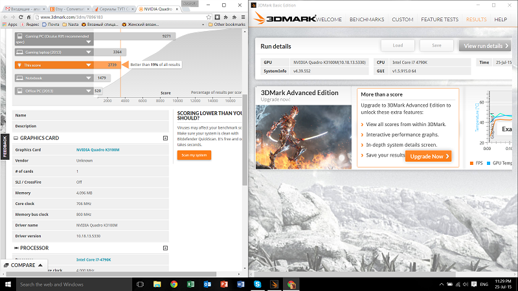Go back with Chrome's back arrow
The image size is (518, 291).
click(5, 17)
